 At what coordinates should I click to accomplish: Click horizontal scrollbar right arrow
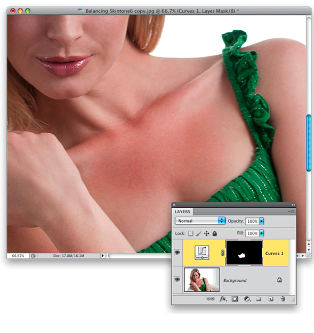pos(303,256)
